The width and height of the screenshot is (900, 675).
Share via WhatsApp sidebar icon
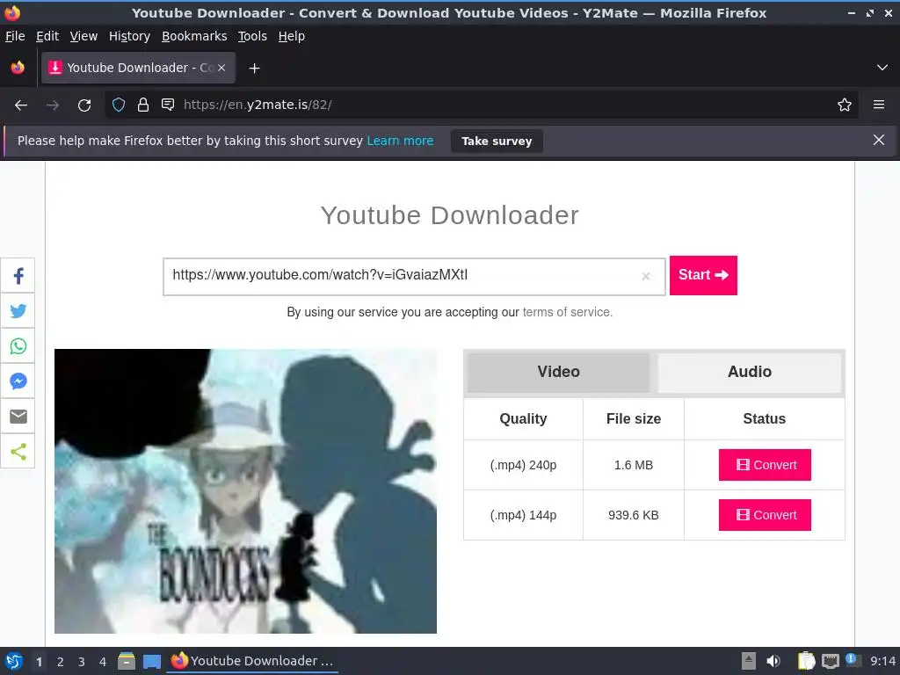click(18, 346)
